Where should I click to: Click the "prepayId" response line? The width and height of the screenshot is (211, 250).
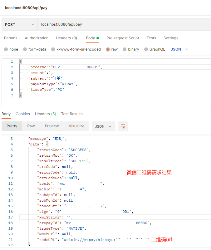click(94, 223)
